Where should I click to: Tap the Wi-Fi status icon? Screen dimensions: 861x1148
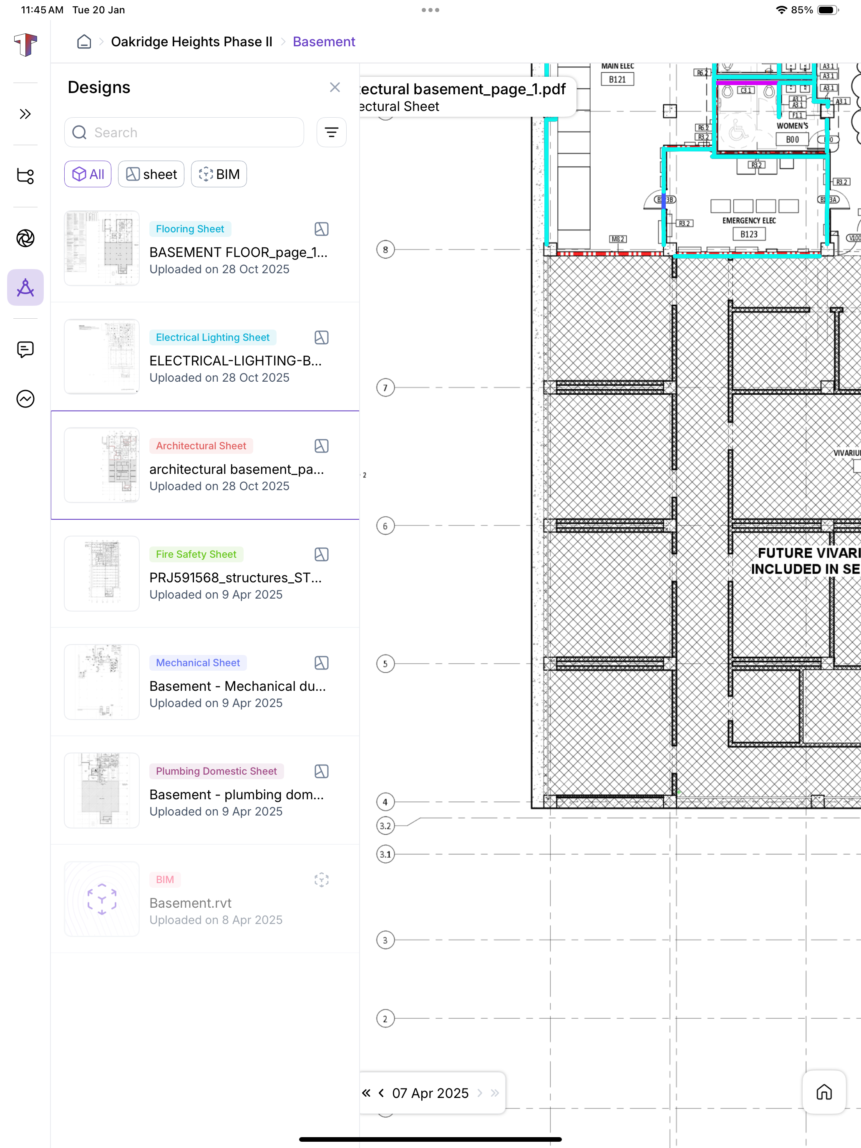pyautogui.click(x=781, y=10)
